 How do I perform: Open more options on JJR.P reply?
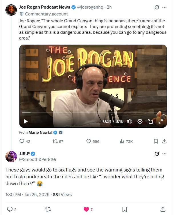[164, 154]
